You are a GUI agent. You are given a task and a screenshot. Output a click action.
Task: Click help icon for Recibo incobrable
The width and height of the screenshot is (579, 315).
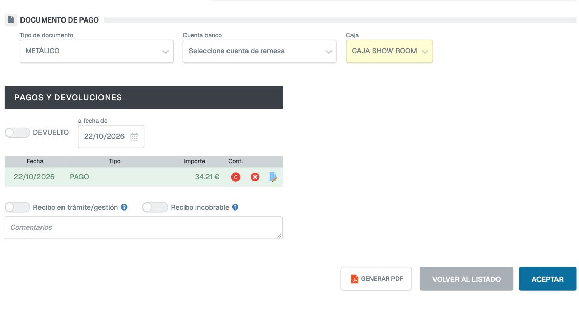coord(235,207)
